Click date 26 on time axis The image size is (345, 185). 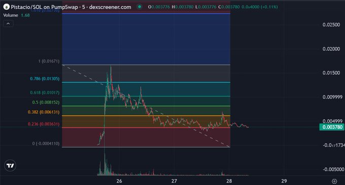[119, 181]
